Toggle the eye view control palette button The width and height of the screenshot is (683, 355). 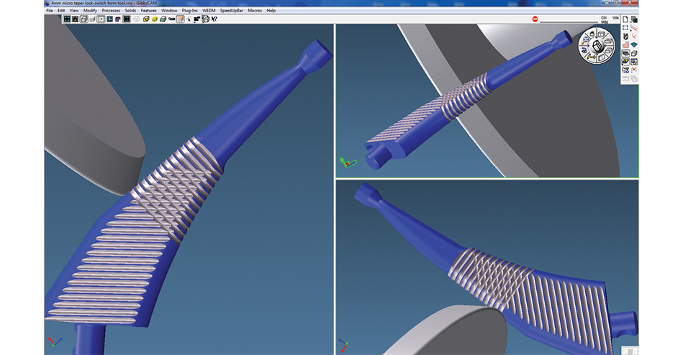[x=625, y=54]
